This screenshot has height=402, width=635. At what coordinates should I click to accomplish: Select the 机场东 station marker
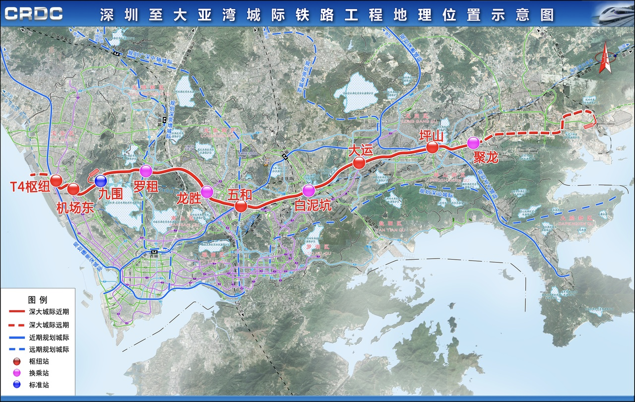pyautogui.click(x=73, y=189)
